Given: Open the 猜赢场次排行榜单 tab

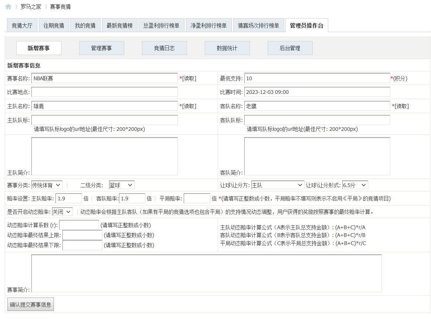Looking at the screenshot, I should pos(258,25).
